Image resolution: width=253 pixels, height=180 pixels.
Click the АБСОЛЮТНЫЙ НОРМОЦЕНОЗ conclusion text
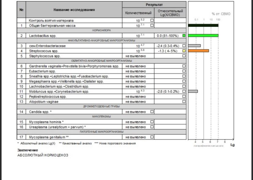43,155
